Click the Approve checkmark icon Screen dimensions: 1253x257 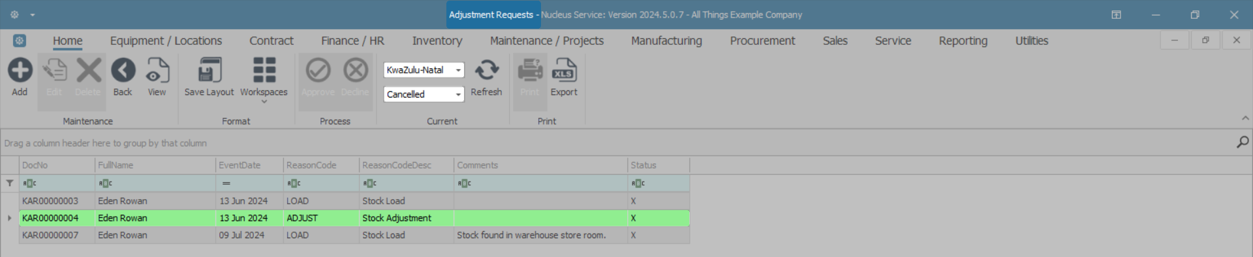(x=318, y=70)
